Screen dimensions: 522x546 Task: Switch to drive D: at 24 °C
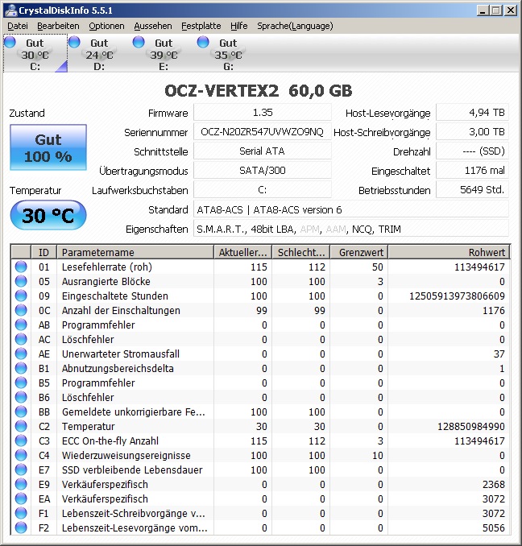99,53
